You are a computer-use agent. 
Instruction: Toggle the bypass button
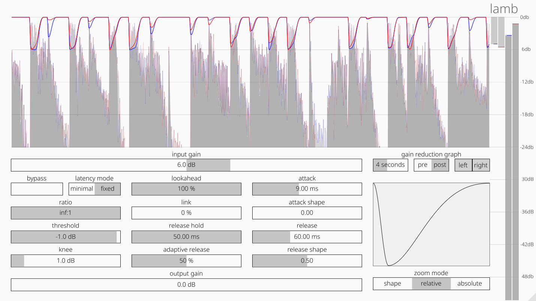point(37,189)
